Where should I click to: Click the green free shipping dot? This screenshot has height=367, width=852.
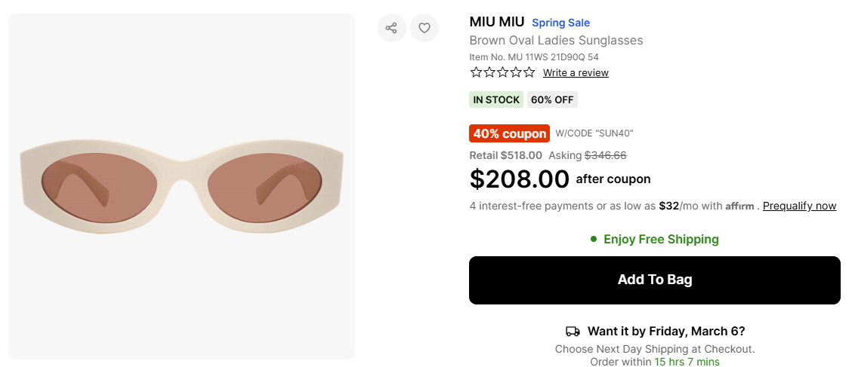point(594,240)
